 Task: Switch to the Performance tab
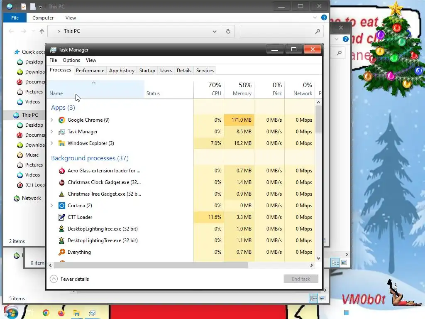pos(90,71)
